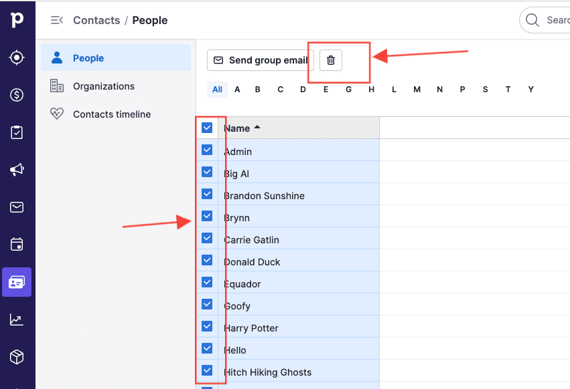Open Activities from the calendar icon
The image size is (570, 389).
pyautogui.click(x=17, y=245)
